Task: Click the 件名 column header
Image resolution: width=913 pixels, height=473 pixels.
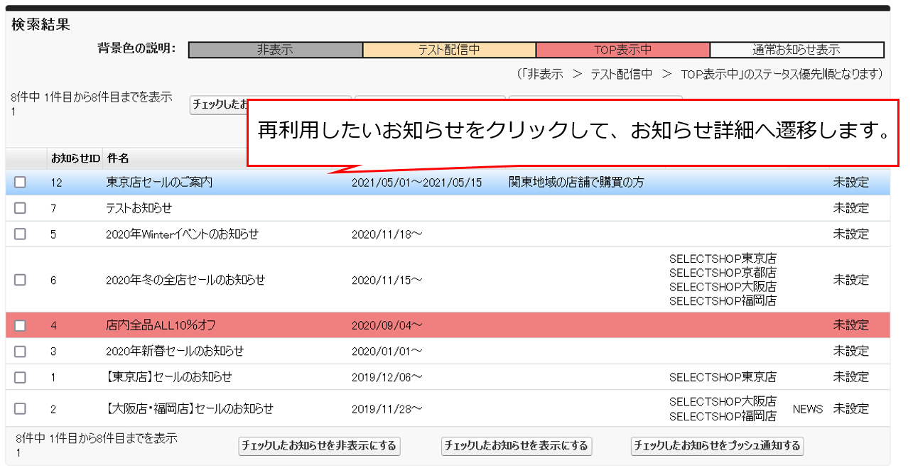Action: 118,158
